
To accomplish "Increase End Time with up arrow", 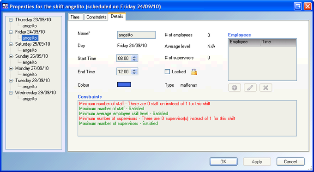I will [x=134, y=70].
